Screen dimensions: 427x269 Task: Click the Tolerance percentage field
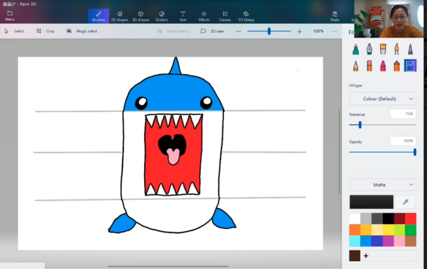(x=403, y=114)
